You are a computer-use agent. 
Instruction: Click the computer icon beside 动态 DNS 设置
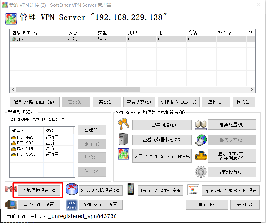(11, 204)
